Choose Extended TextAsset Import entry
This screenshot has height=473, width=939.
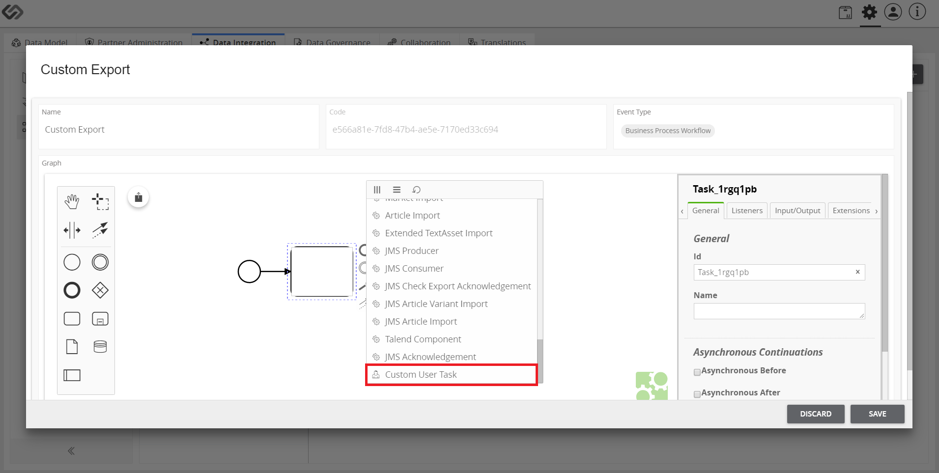(452, 233)
